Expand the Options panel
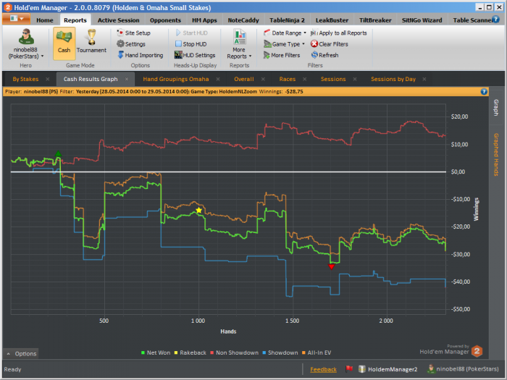 pyautogui.click(x=21, y=354)
